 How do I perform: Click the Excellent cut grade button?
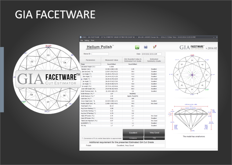pos(133,133)
